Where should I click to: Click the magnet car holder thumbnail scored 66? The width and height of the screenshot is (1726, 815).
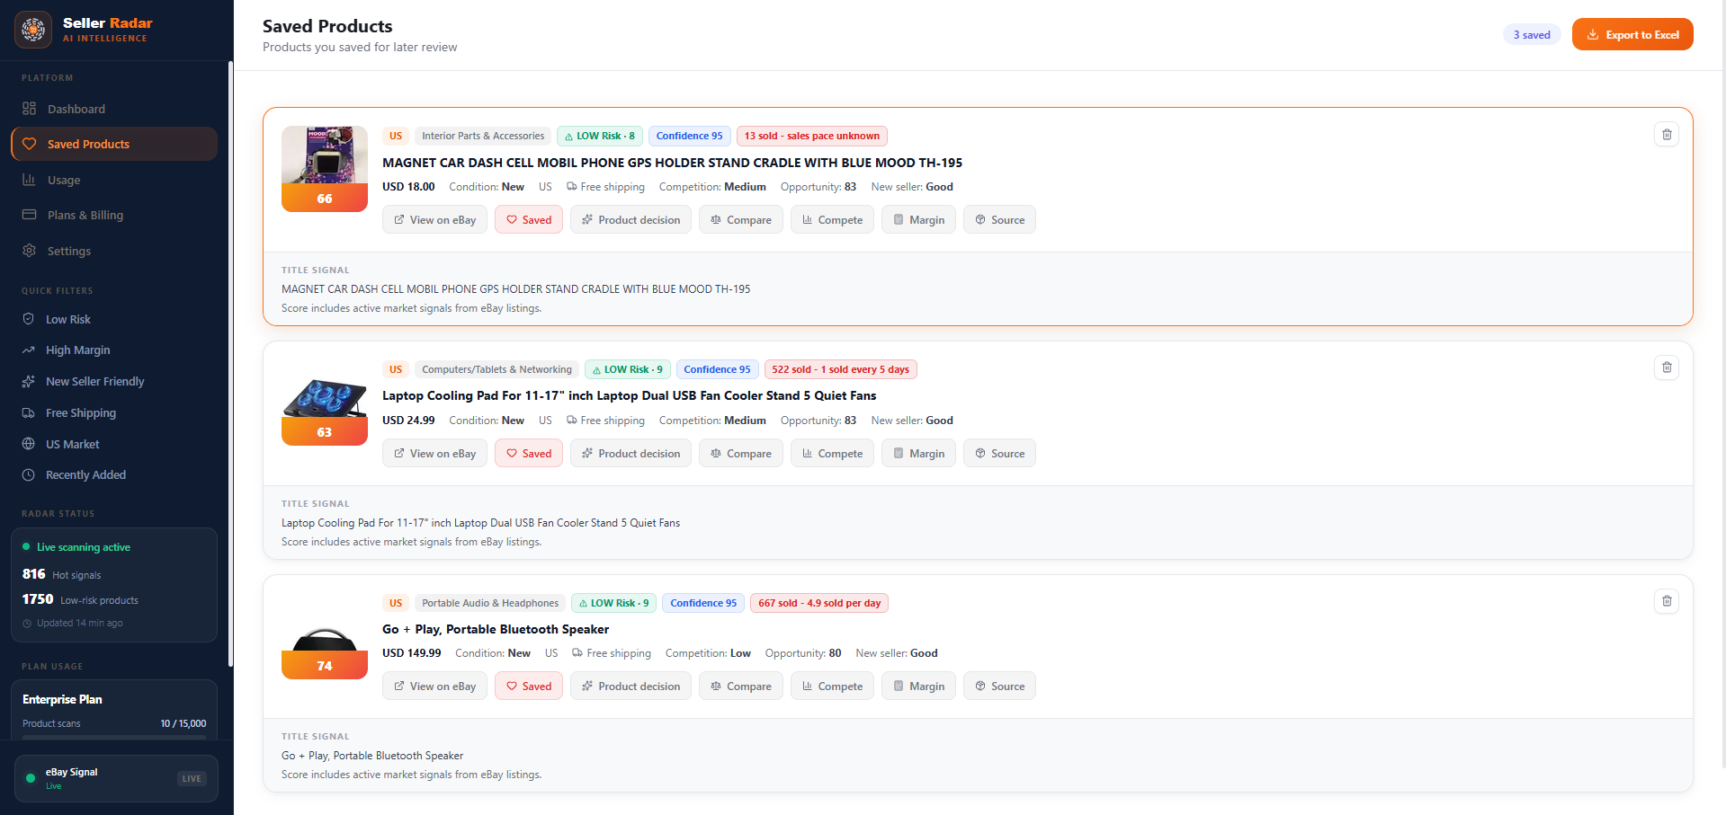click(325, 169)
